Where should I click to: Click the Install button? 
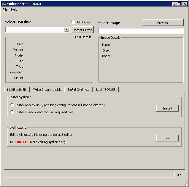pos(167,108)
